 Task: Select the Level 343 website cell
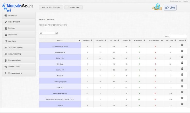pyautogui.click(x=60, y=87)
